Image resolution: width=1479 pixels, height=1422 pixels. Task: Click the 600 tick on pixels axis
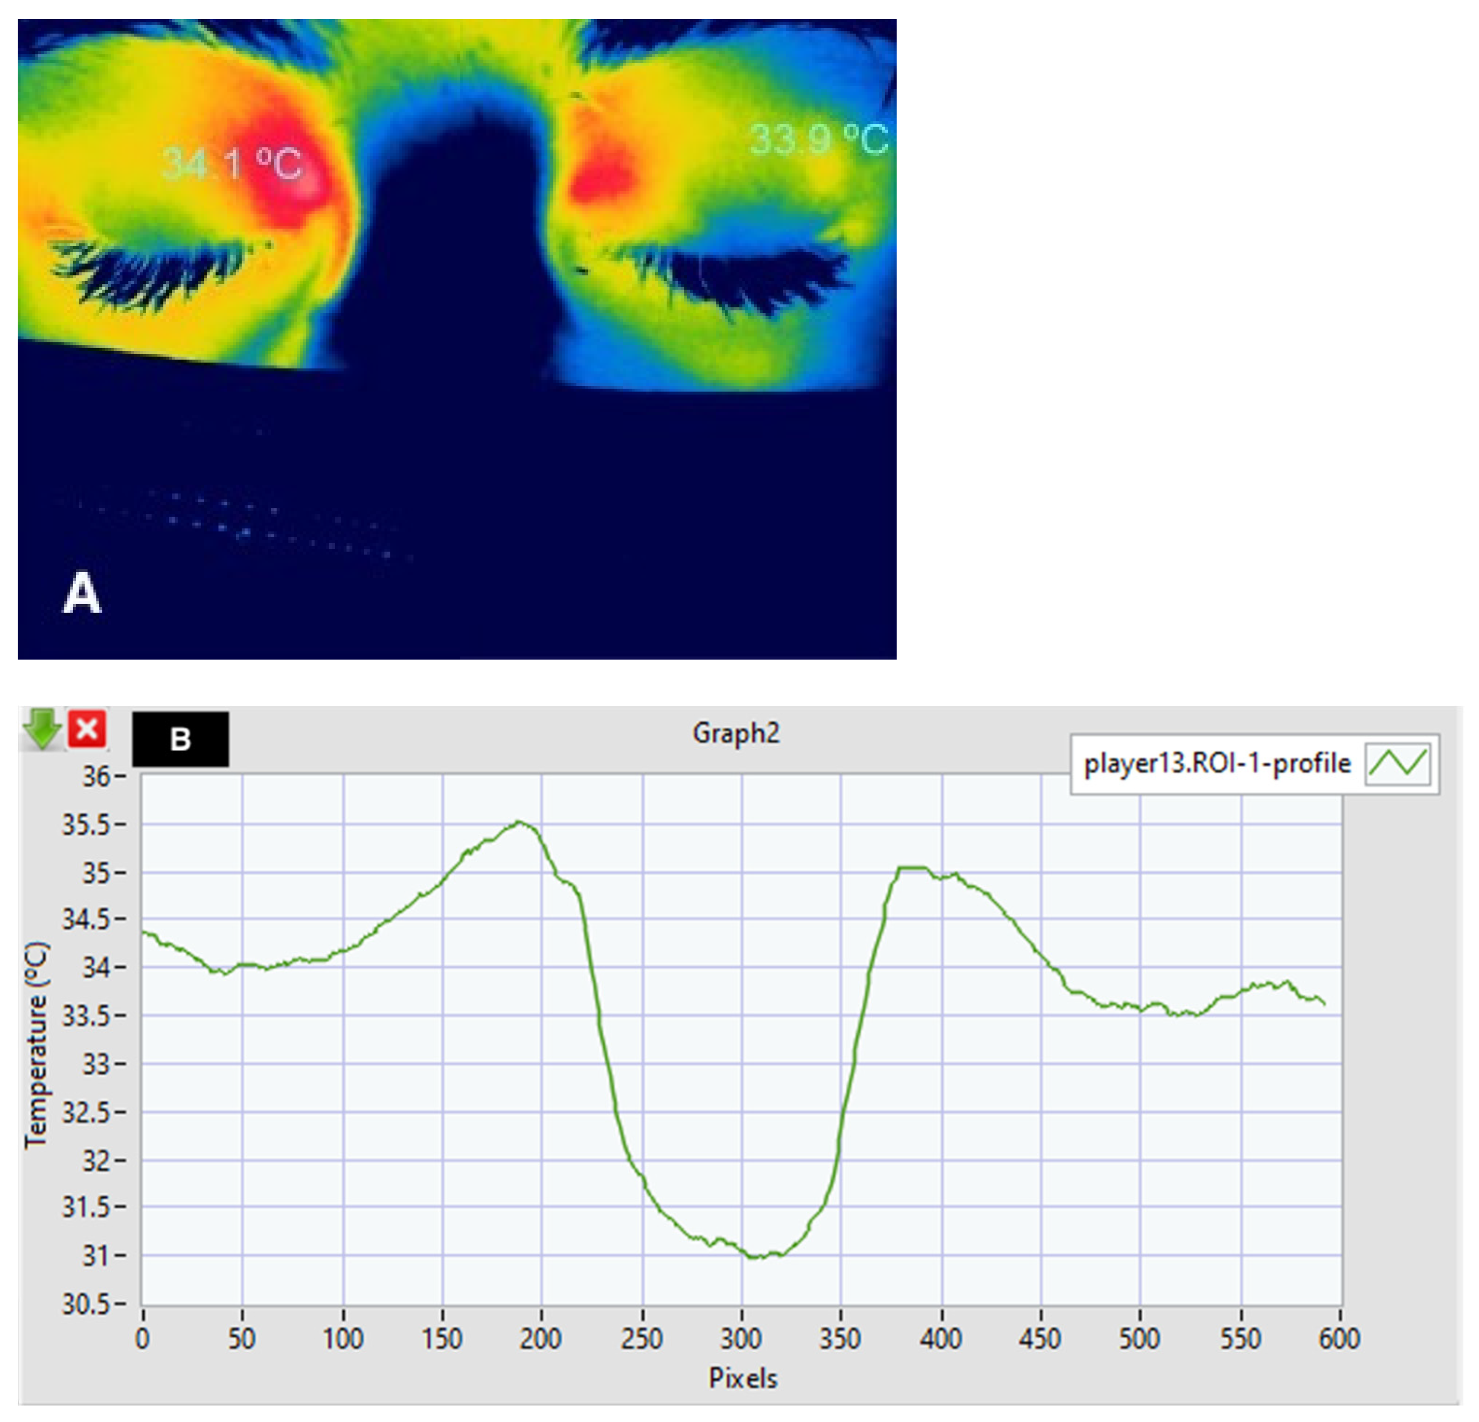[1339, 1339]
